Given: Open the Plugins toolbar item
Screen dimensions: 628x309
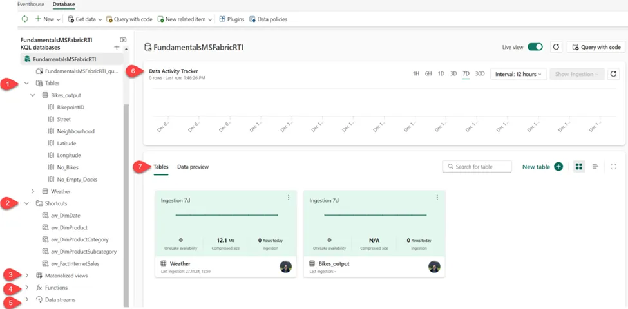Looking at the screenshot, I should click(232, 19).
